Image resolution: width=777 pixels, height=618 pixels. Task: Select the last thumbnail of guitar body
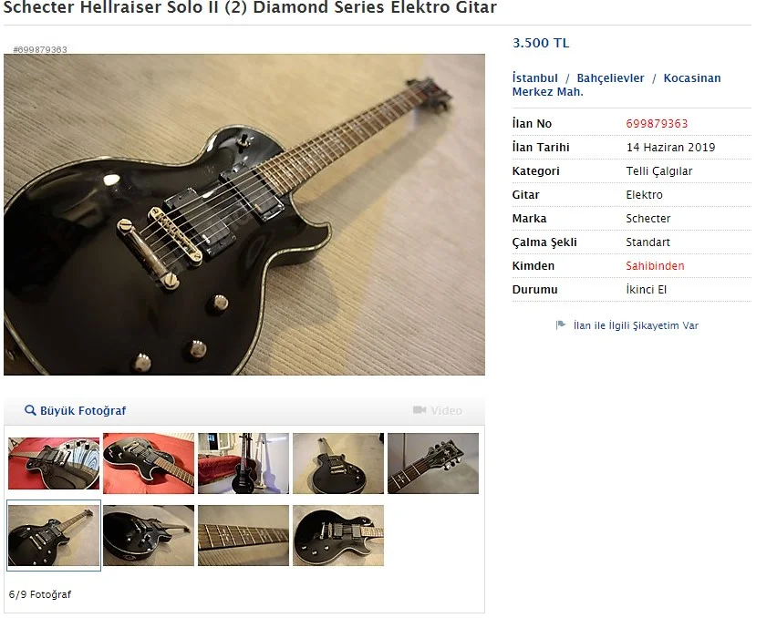pos(338,535)
